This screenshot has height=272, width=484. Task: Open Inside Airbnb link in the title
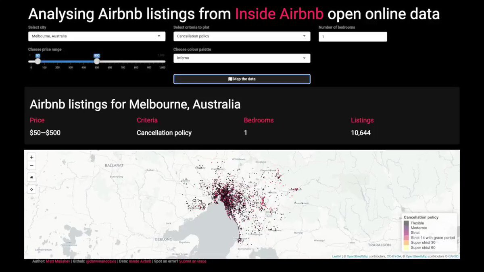(279, 14)
